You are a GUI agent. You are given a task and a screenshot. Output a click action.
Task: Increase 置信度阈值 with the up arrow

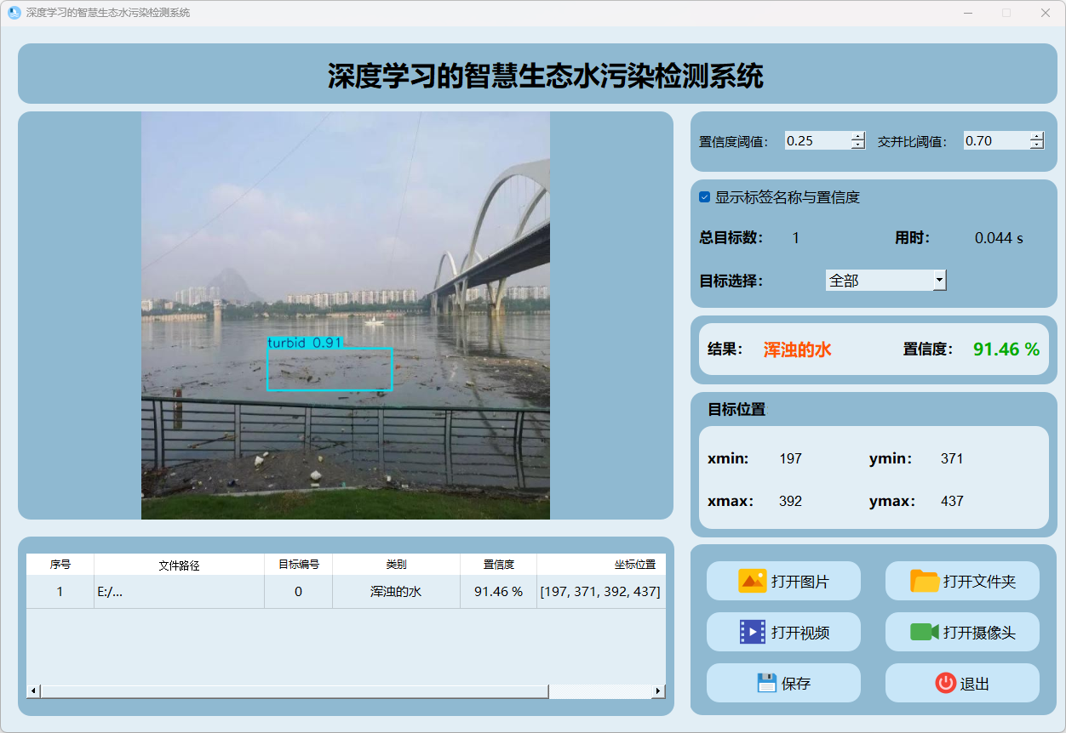point(857,136)
